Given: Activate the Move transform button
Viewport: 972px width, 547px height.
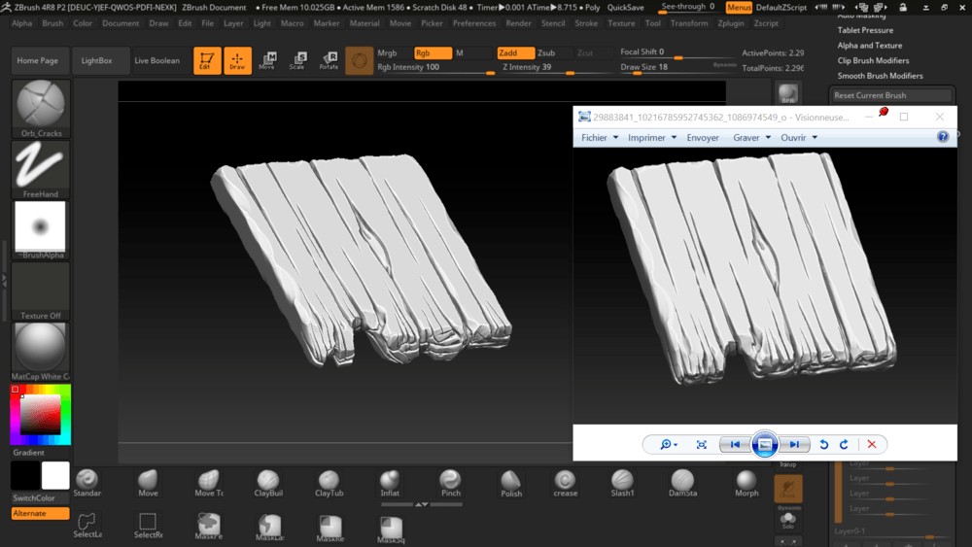Looking at the screenshot, I should coord(268,60).
